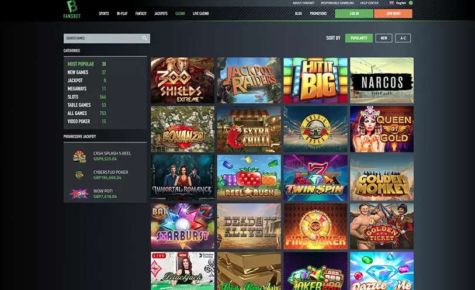Open the gold bars game thumbnail
Viewport: 475px width, 290px height.
coord(249,271)
